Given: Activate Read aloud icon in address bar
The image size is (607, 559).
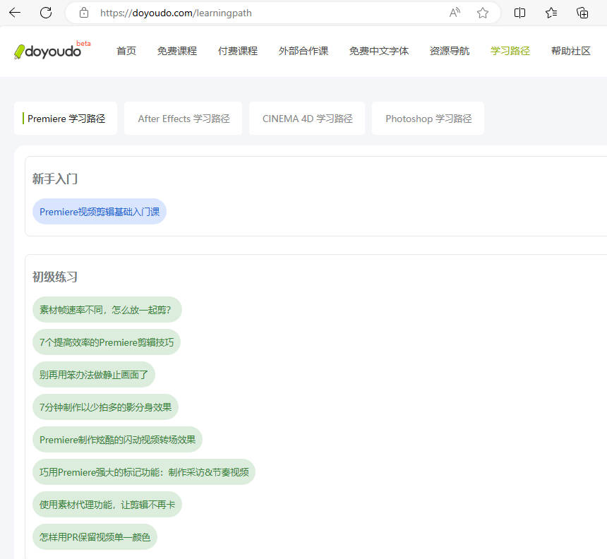Looking at the screenshot, I should coord(455,13).
